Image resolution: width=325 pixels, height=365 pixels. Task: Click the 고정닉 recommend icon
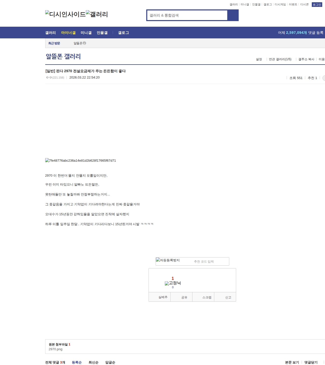173,283
